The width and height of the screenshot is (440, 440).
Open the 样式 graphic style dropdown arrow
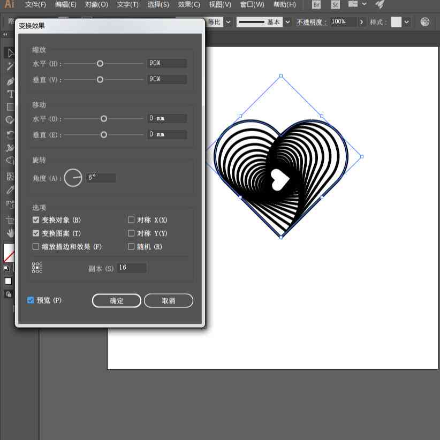(407, 22)
